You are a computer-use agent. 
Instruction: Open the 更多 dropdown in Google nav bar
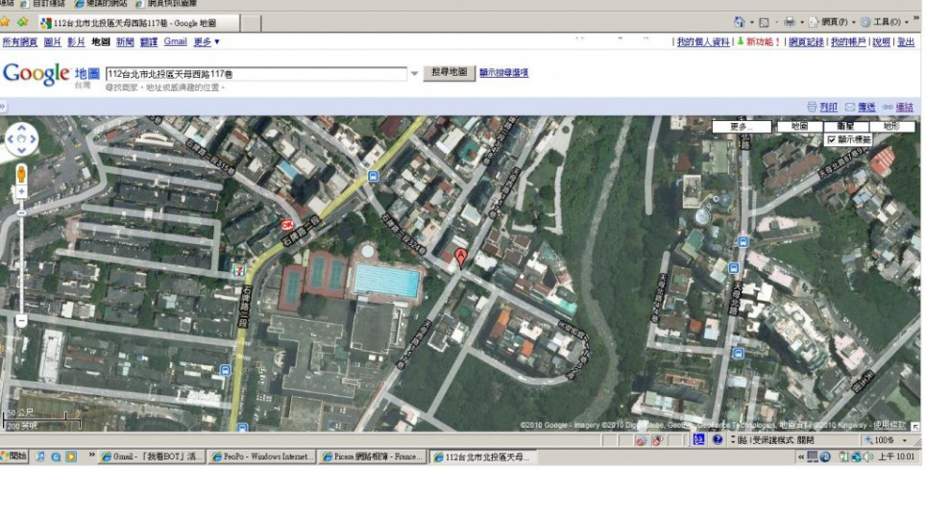[207, 42]
